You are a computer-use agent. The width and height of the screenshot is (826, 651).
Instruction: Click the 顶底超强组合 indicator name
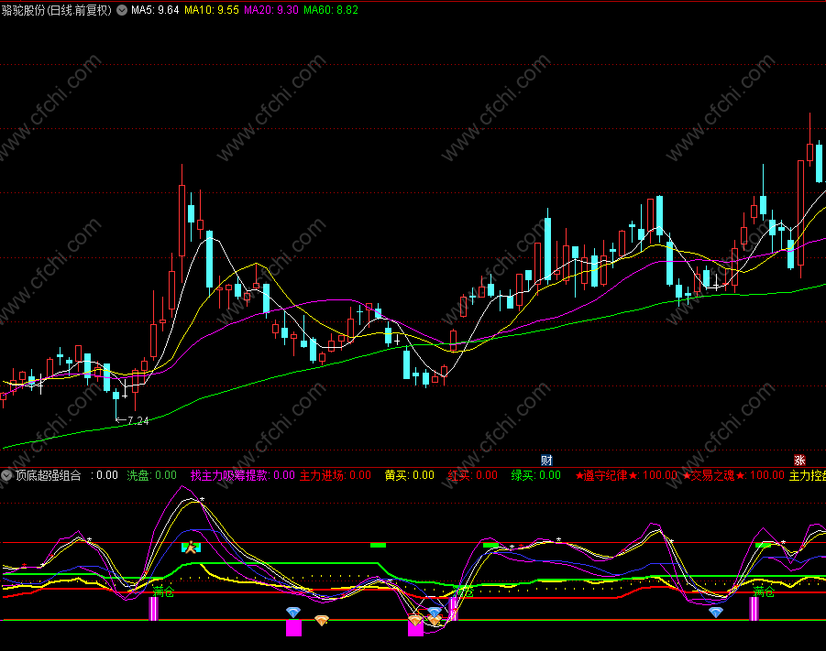48,475
